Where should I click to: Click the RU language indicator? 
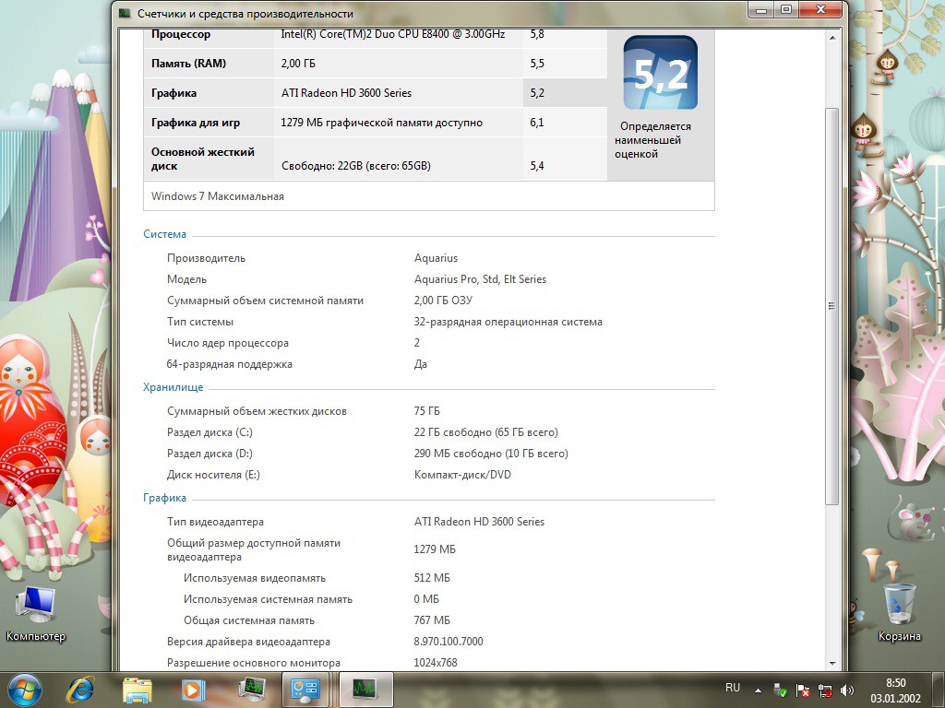pos(733,688)
